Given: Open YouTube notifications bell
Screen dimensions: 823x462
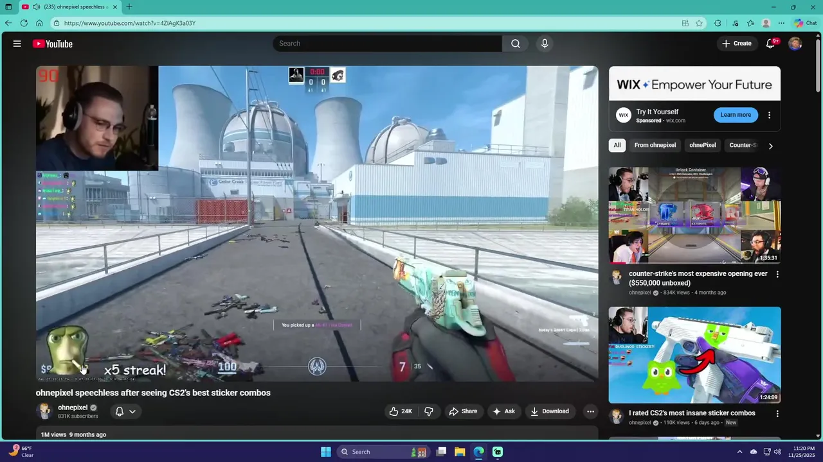Looking at the screenshot, I should 770,44.
